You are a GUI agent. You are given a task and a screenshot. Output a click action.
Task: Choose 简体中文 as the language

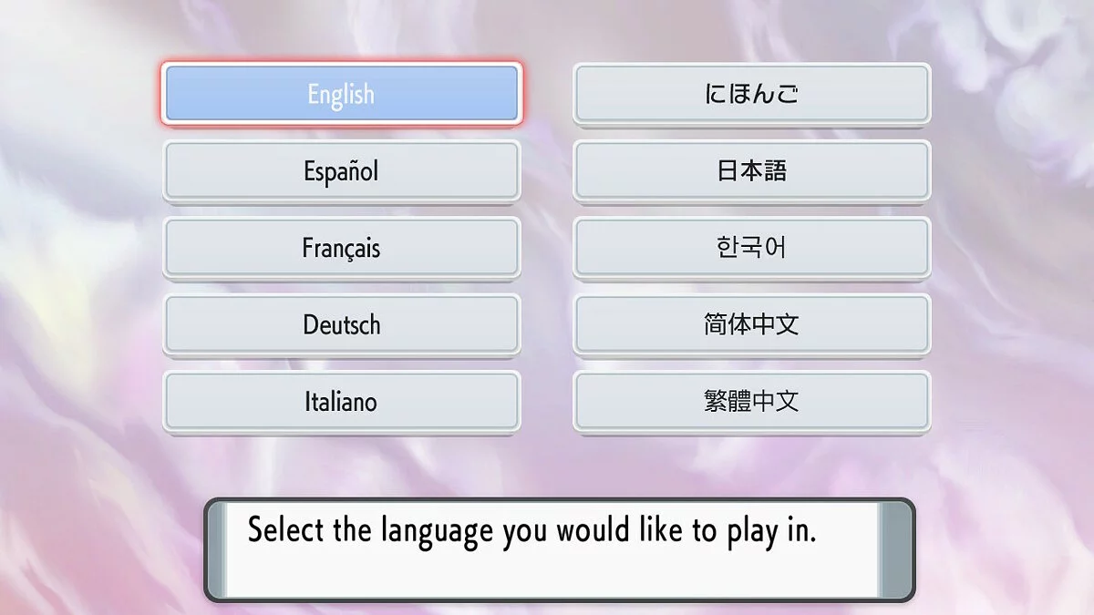coord(751,325)
